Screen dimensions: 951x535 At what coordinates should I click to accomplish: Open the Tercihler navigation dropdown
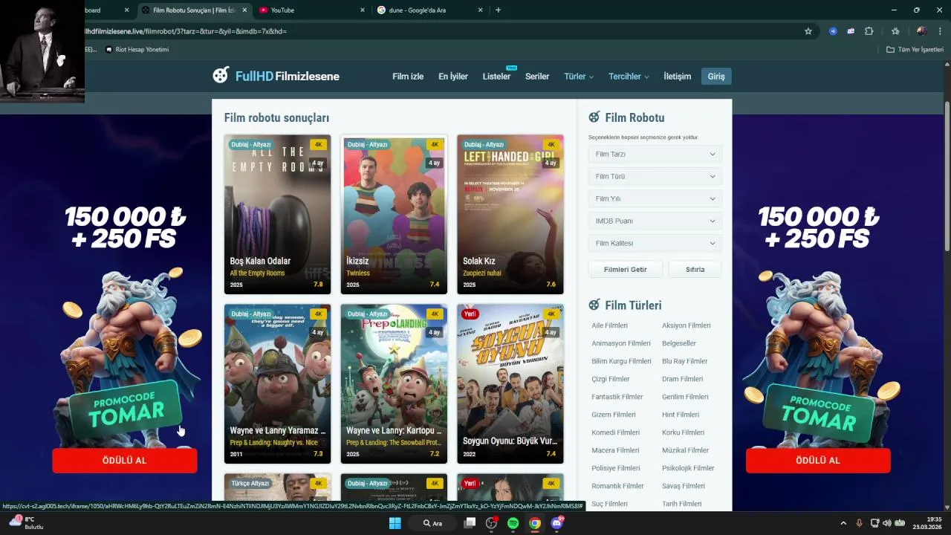(629, 77)
